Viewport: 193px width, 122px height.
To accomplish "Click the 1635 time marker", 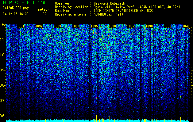I will coord(94,26).
